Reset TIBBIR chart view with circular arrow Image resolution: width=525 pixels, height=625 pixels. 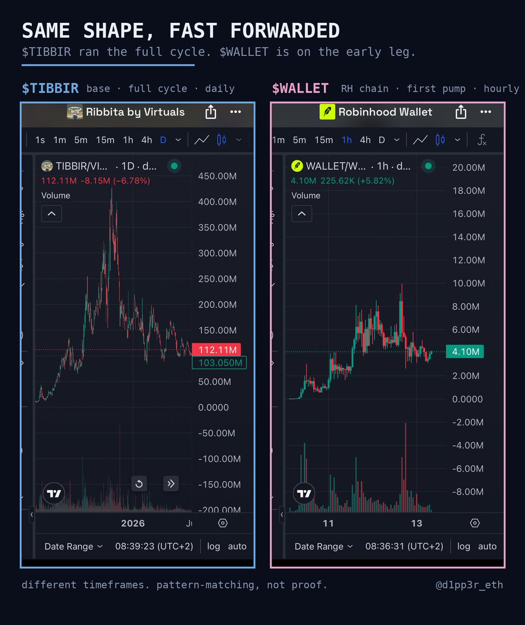click(x=139, y=484)
